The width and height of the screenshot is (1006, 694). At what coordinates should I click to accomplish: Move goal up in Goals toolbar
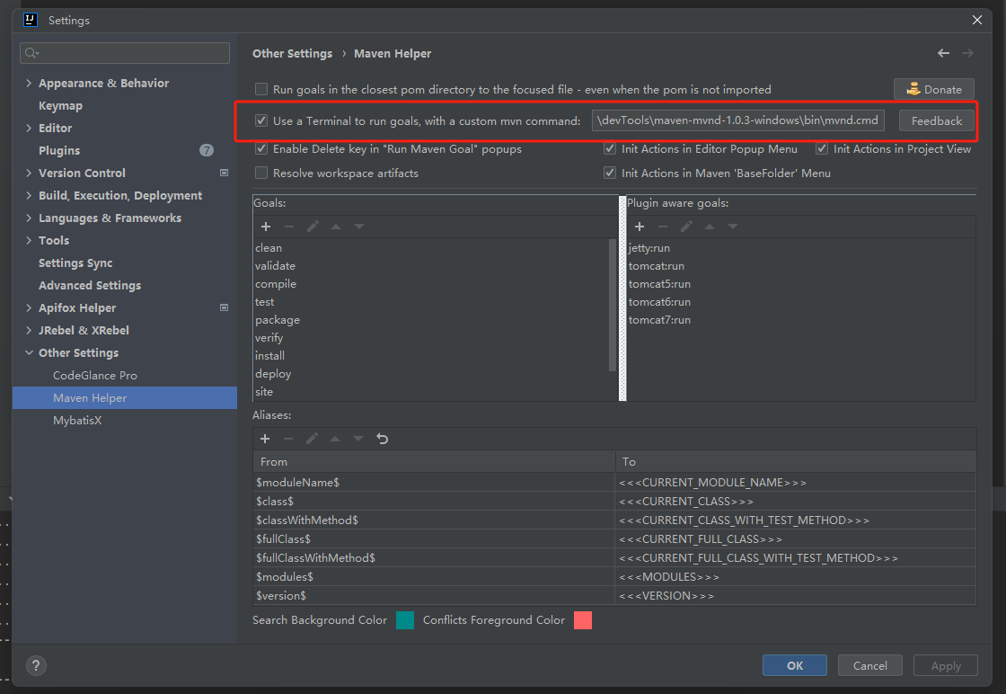[336, 227]
